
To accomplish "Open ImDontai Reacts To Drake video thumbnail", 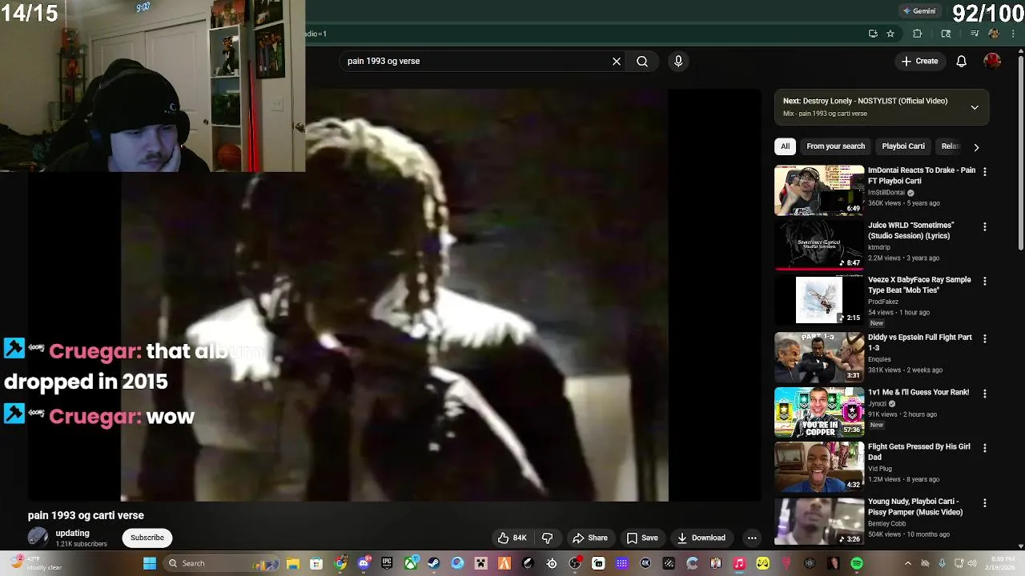I will (x=818, y=190).
